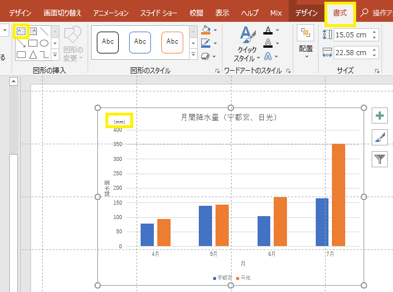Click the shape outline pen icon
Screen dimensions: 393x292
(206, 43)
